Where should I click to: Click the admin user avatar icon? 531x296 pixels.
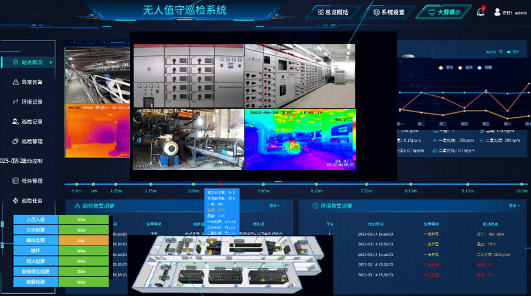click(497, 12)
